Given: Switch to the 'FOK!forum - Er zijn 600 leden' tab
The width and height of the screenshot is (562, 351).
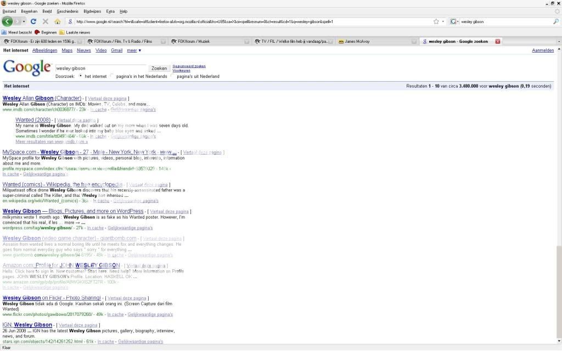Looking at the screenshot, I should [42, 42].
